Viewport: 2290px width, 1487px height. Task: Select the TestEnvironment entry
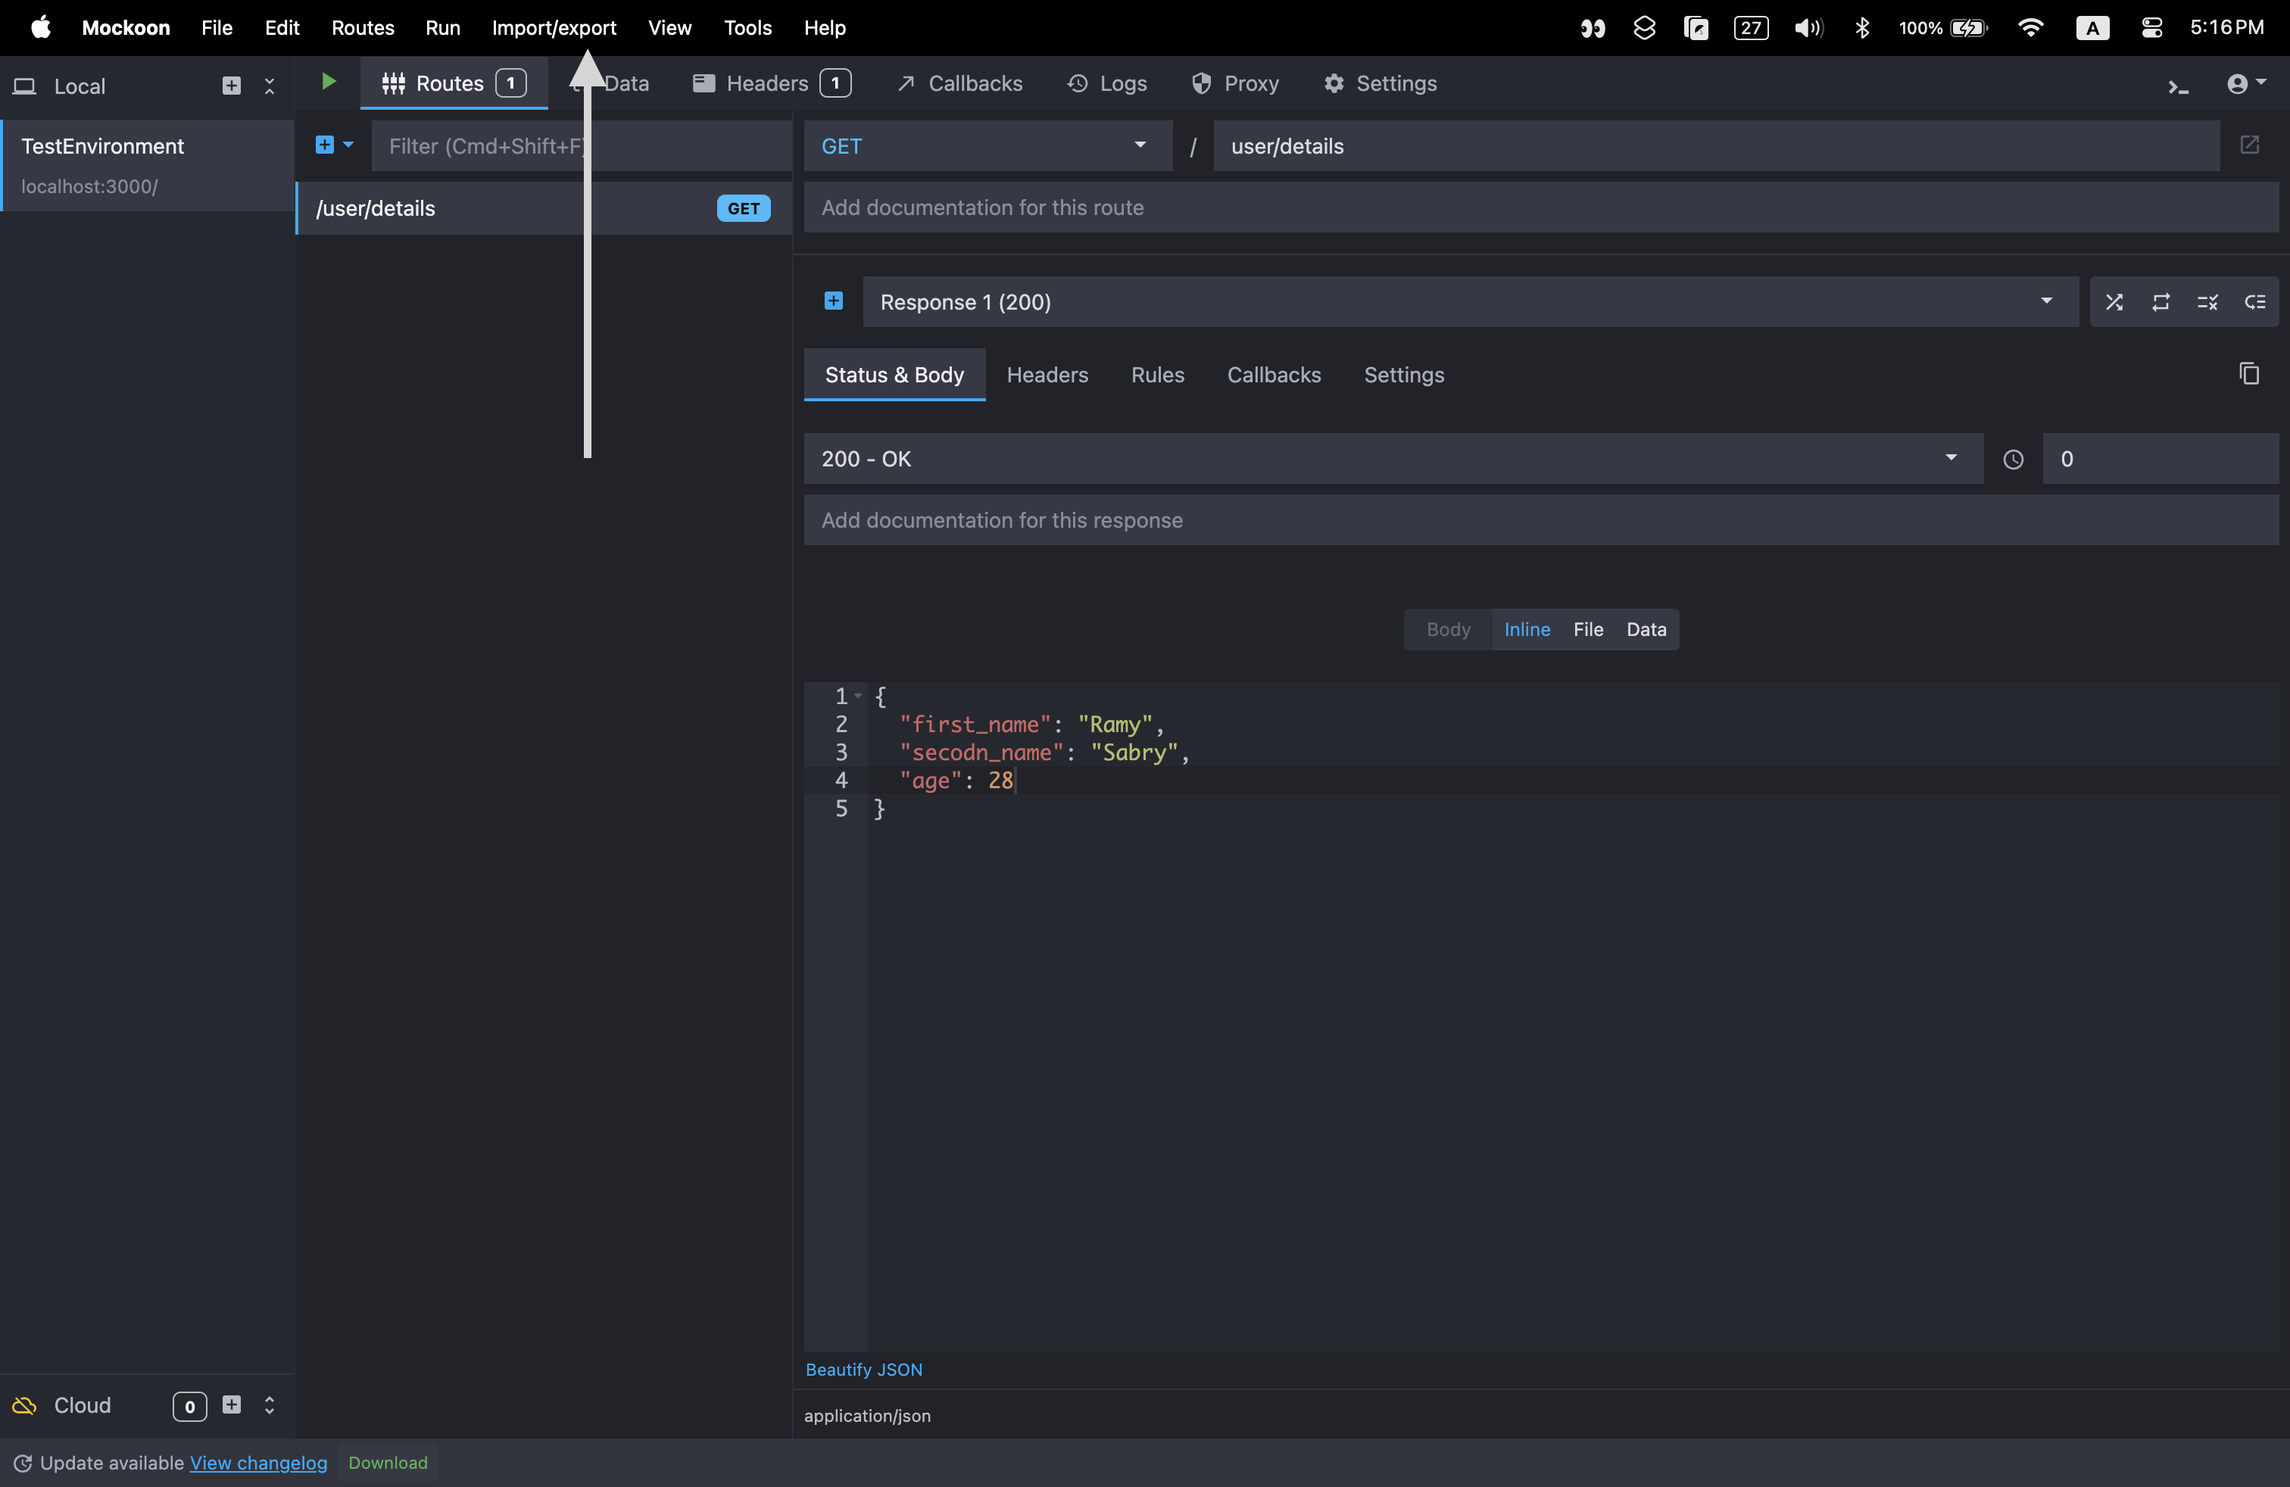147,164
